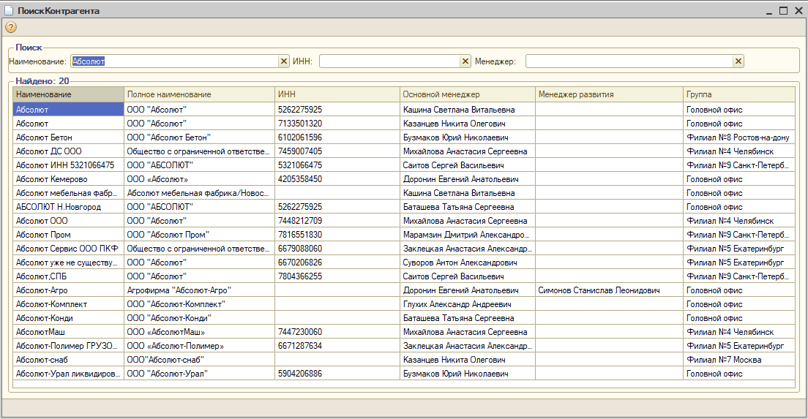Maximize the ПоискКонтрагента window
Image resolution: width=808 pixels, height=419 pixels.
pyautogui.click(x=783, y=10)
